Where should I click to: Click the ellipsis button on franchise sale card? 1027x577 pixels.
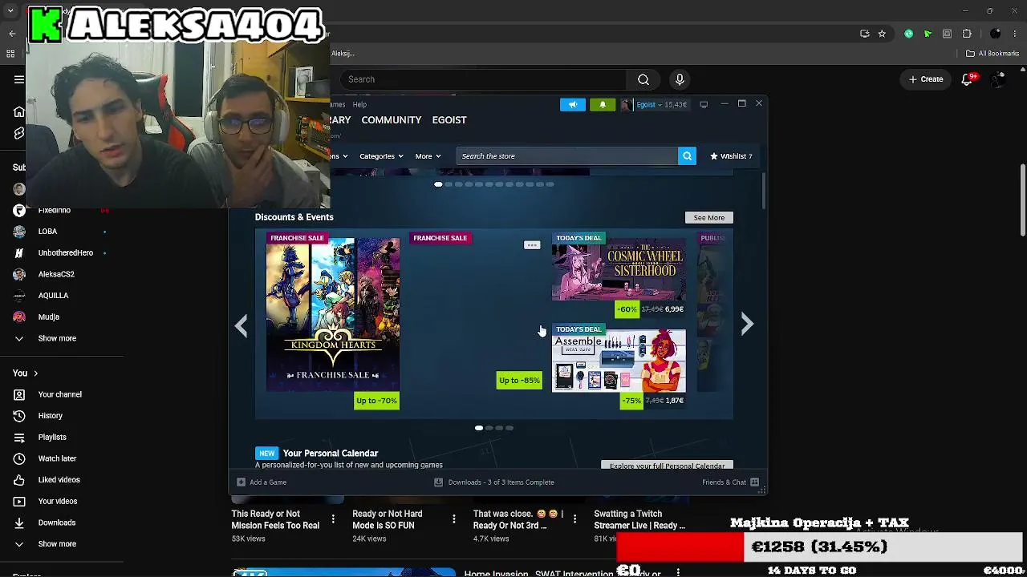(532, 245)
